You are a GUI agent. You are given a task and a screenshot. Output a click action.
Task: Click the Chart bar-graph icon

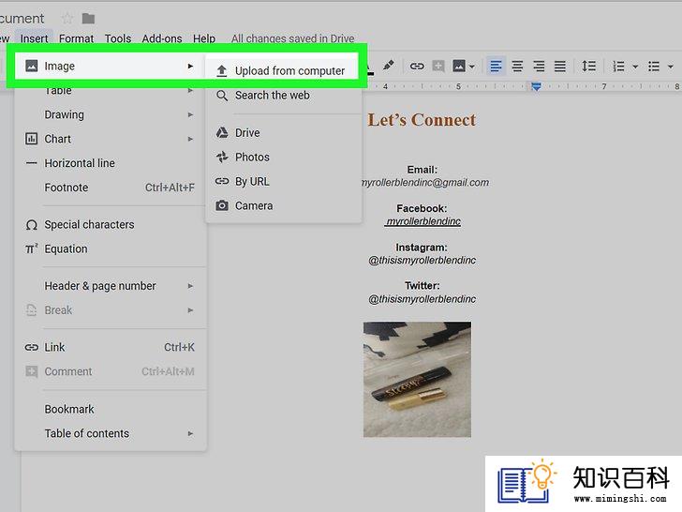click(x=31, y=139)
